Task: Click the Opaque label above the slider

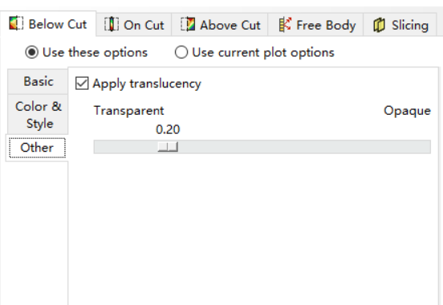Action: click(x=407, y=111)
